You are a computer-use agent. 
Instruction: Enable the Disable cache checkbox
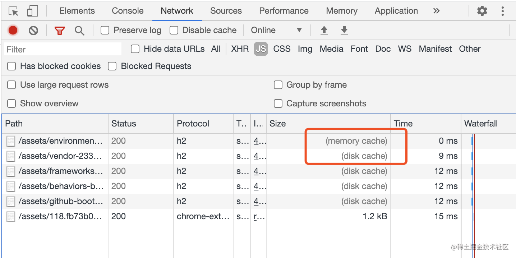pos(174,31)
